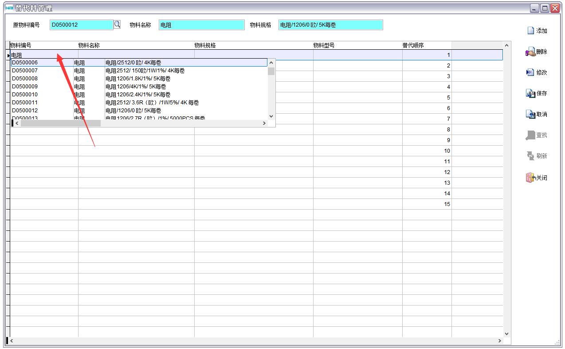Click main grid vertical scrollbar down arrow
565x349 pixels.
click(x=506, y=333)
